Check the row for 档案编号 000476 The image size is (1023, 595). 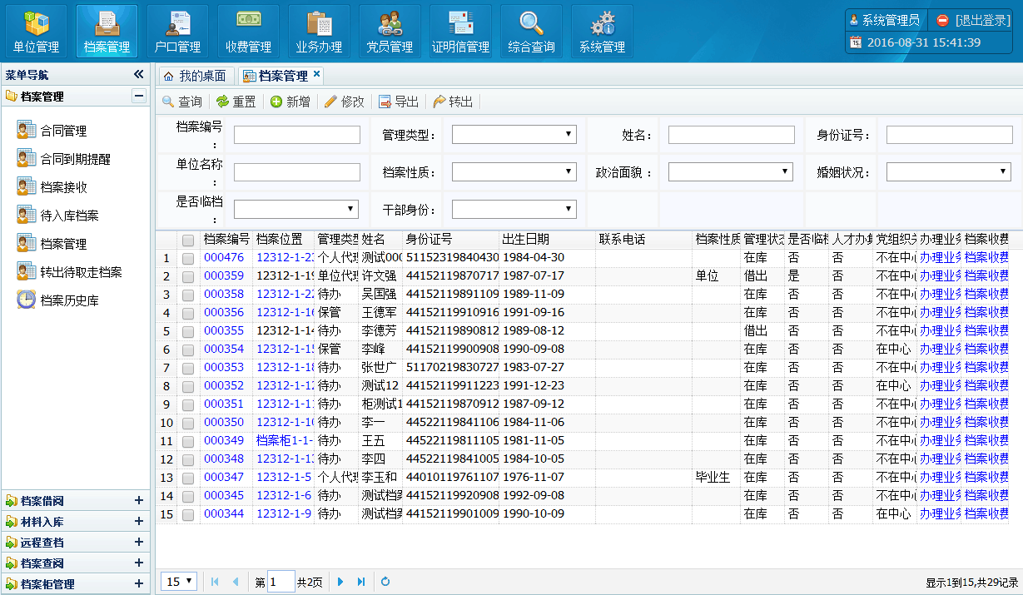(188, 258)
